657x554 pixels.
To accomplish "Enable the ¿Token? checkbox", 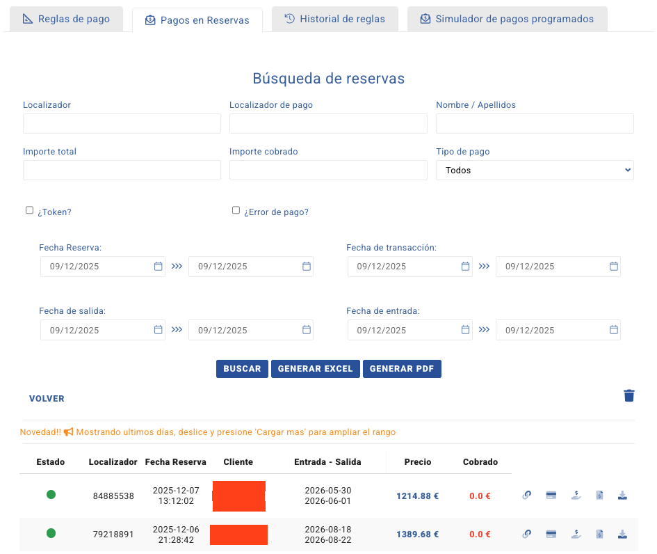I will coord(29,210).
